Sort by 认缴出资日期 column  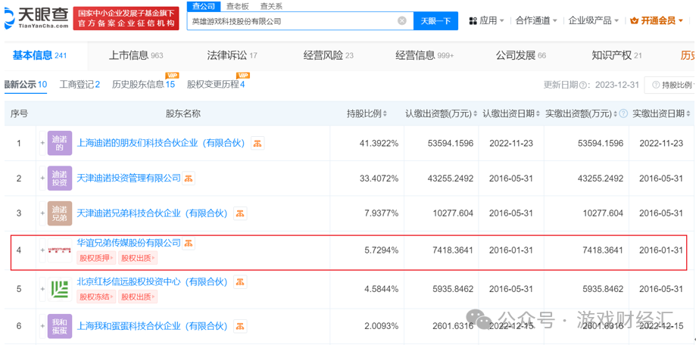coord(538,114)
